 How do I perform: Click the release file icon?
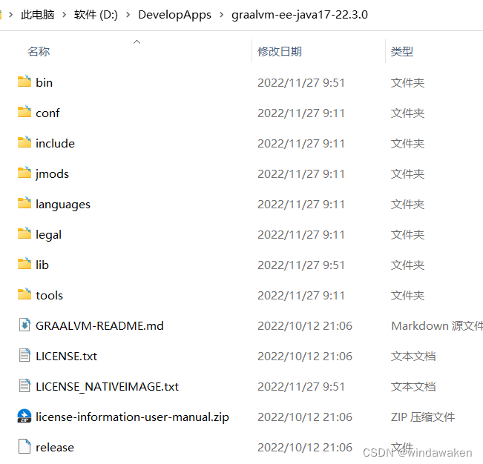tap(24, 446)
